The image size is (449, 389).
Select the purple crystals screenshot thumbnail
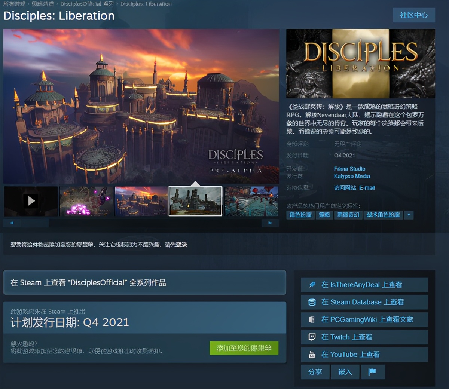coord(86,201)
